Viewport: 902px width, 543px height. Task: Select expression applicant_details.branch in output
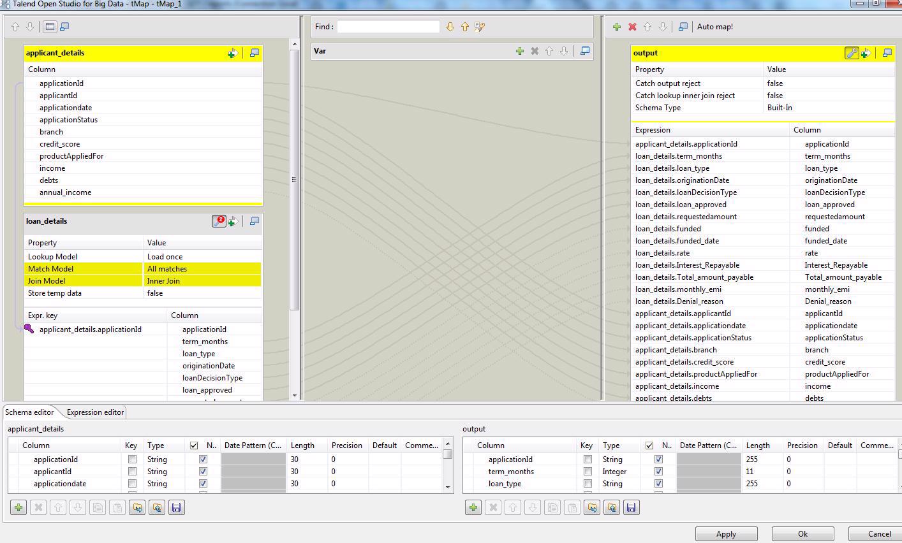[676, 350]
